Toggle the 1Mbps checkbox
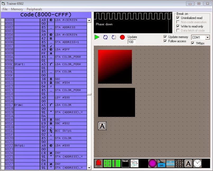 193,43
